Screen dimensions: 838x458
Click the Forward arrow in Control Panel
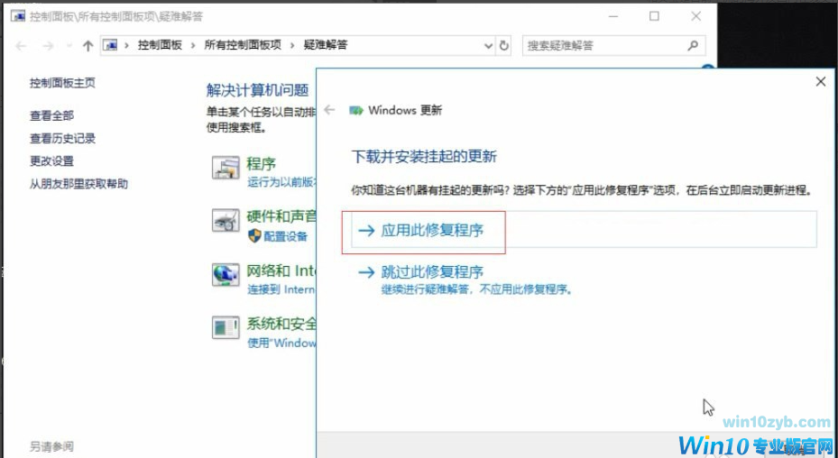[48, 46]
